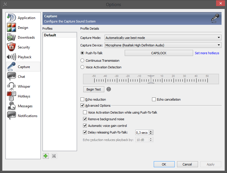Add a new capture profile with green plus
This screenshot has width=227, height=173.
click(46, 156)
